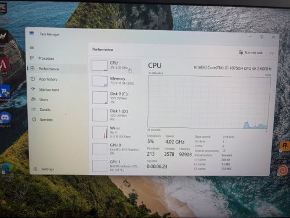Switch to the Performance page
The height and width of the screenshot is (218, 290).
57,69
